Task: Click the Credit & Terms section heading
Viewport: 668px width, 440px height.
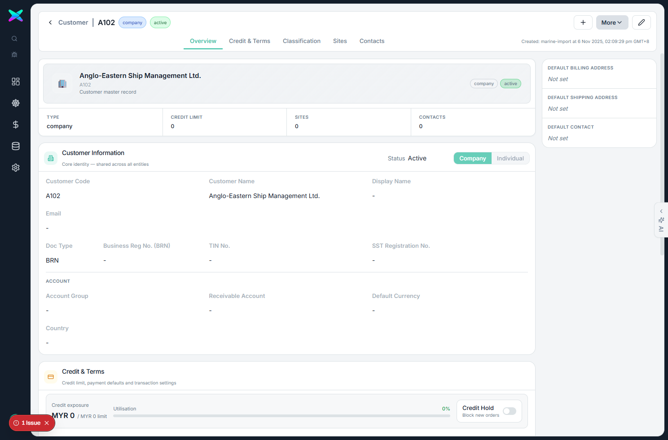Action: (x=83, y=371)
